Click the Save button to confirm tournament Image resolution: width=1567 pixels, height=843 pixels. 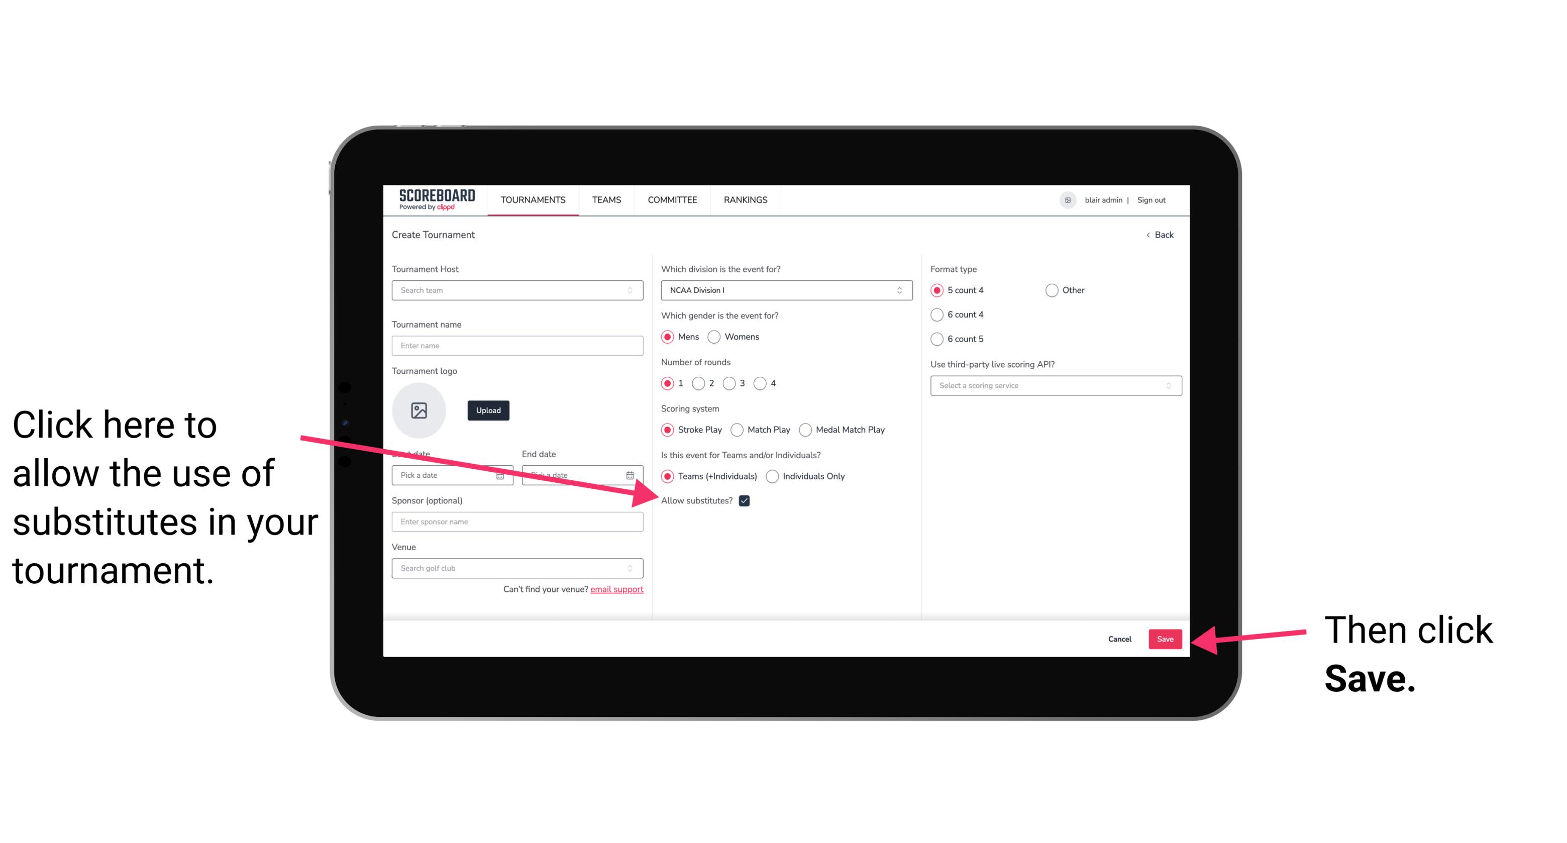coord(1165,638)
